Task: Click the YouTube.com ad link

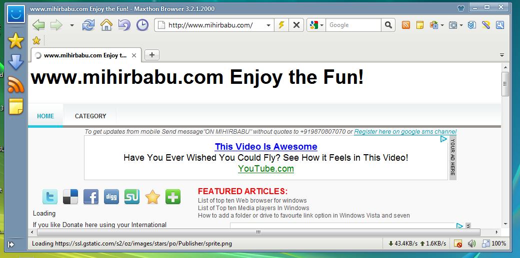Action: tap(266, 169)
